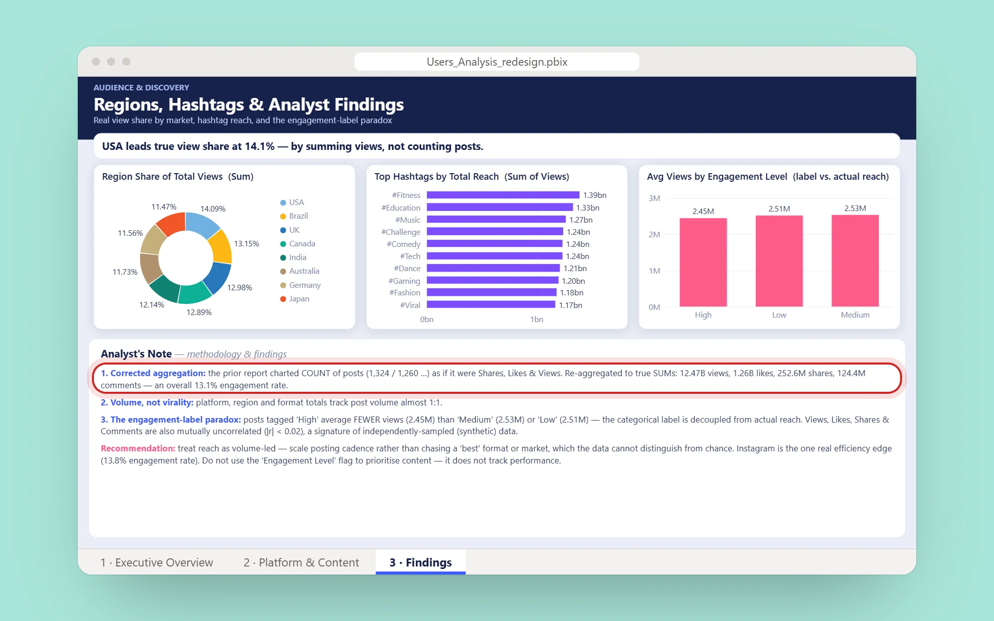Click the #Viral hashtag label
Screen dimensions: 994x621
click(410, 305)
